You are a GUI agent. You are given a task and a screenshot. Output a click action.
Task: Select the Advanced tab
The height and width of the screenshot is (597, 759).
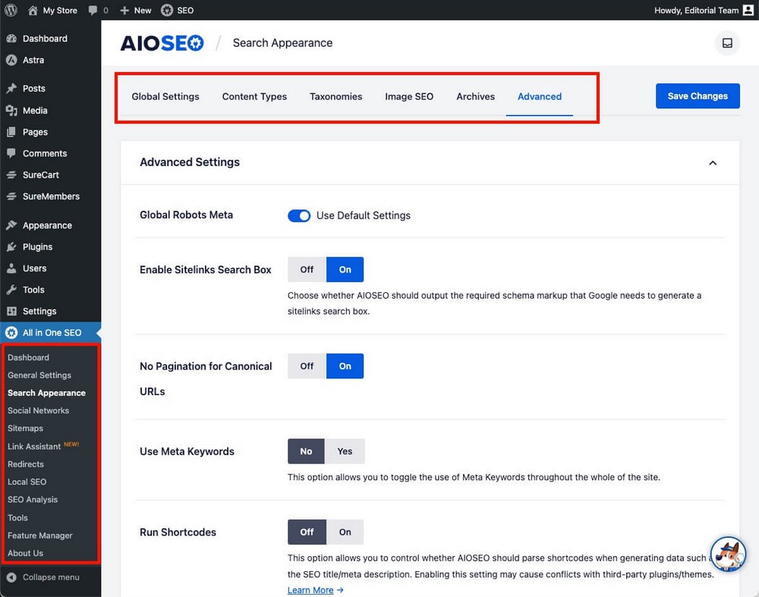click(x=540, y=96)
